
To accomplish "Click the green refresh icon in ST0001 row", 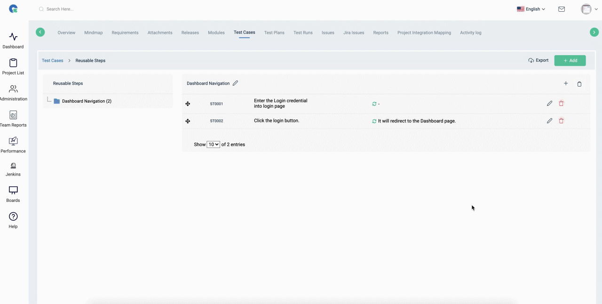I will (374, 104).
